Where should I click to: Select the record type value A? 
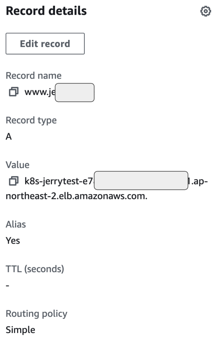tap(9, 137)
